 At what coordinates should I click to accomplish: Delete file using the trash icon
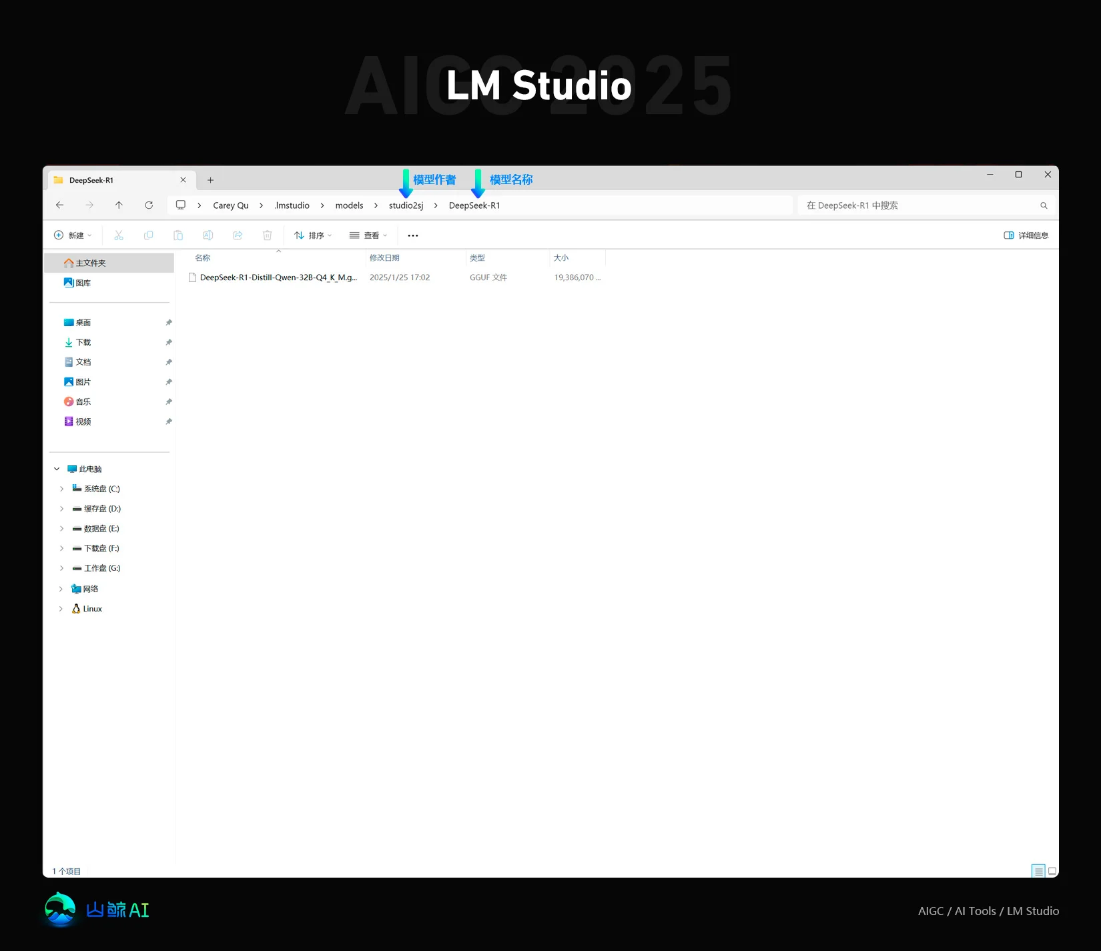[x=267, y=235]
